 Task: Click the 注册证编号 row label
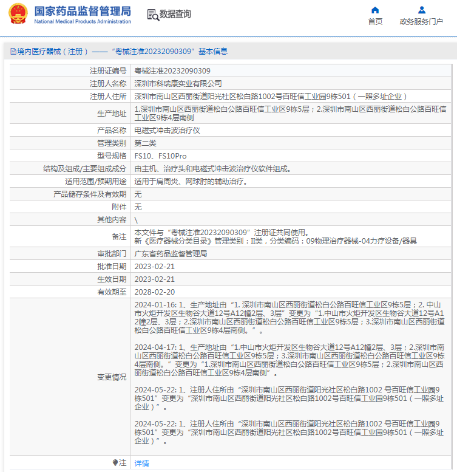pos(108,71)
